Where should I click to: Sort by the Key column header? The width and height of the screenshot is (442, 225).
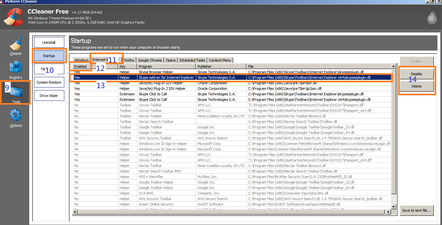pos(127,66)
